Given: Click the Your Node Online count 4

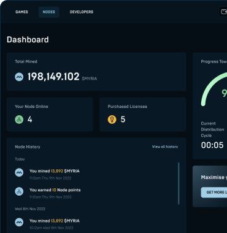Looking at the screenshot, I should (30, 120).
